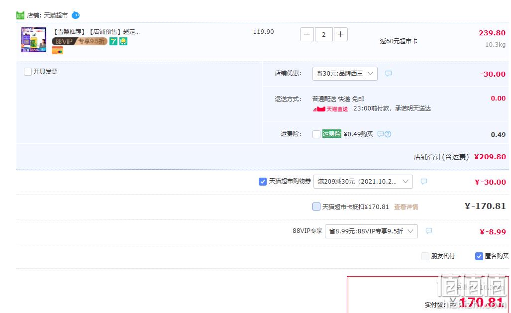
Task: Tick the 朋友代付 checkbox
Action: click(x=425, y=256)
